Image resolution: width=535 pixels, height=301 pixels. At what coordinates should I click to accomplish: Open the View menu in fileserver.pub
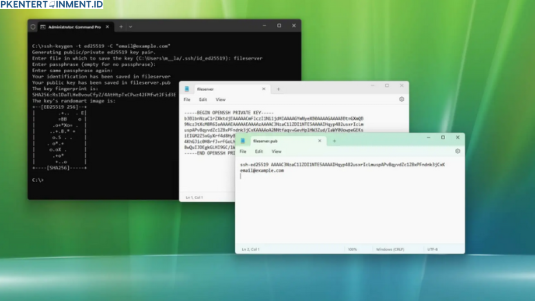click(277, 151)
